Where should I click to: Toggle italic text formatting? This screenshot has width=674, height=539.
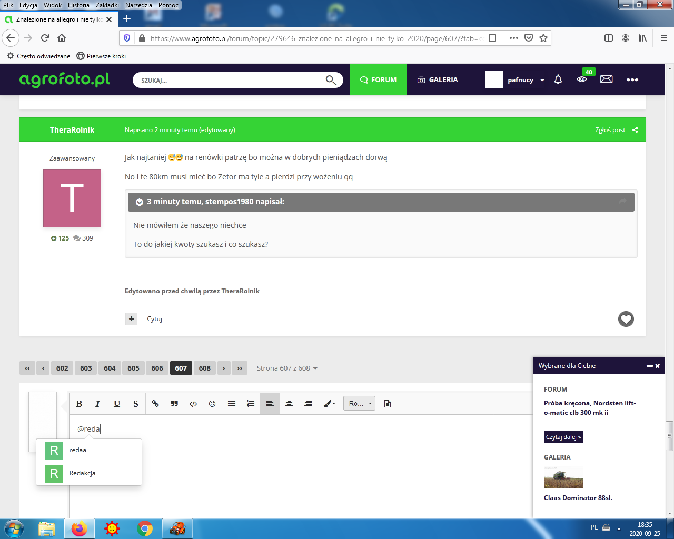tap(97, 404)
